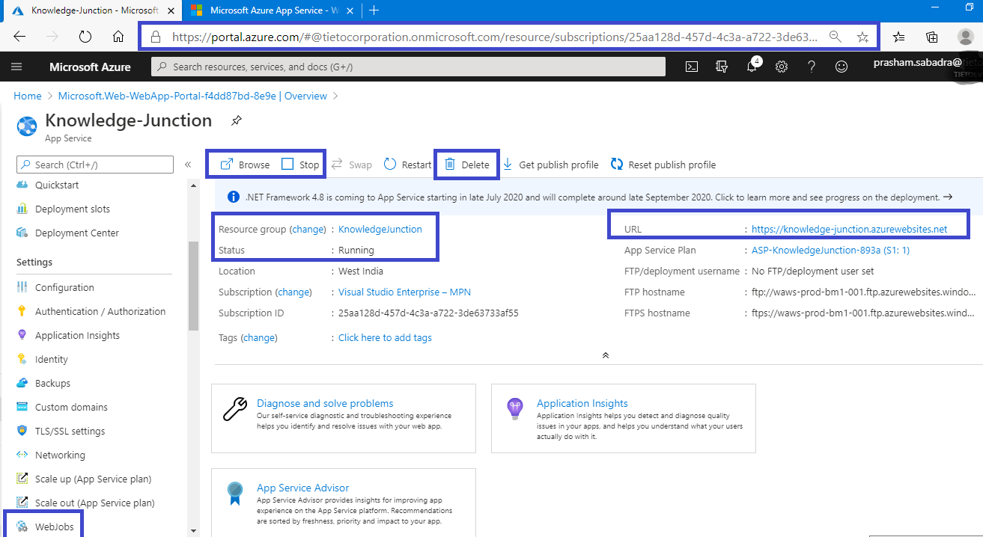Stop the app service

pyautogui.click(x=300, y=165)
